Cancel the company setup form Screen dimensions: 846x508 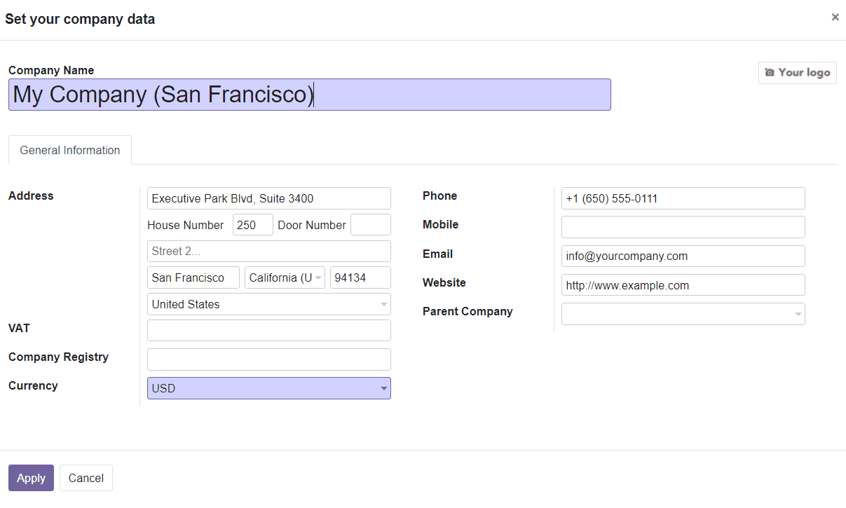point(86,478)
